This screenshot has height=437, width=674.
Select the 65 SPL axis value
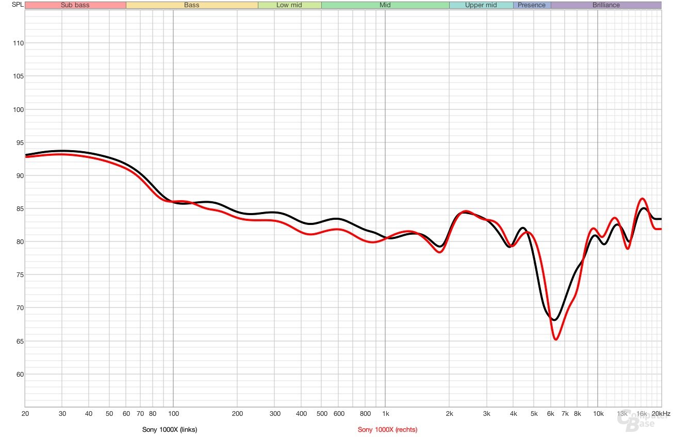pos(20,341)
